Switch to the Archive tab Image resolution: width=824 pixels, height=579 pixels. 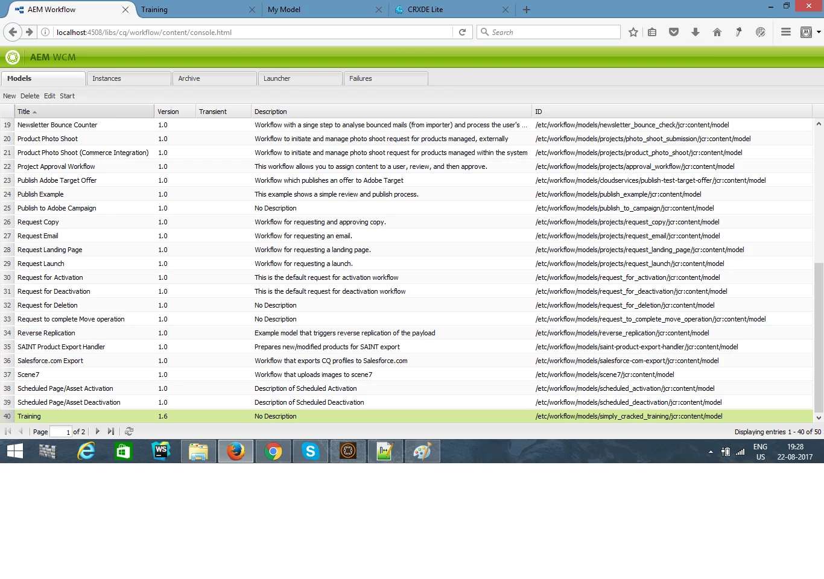[x=214, y=78]
